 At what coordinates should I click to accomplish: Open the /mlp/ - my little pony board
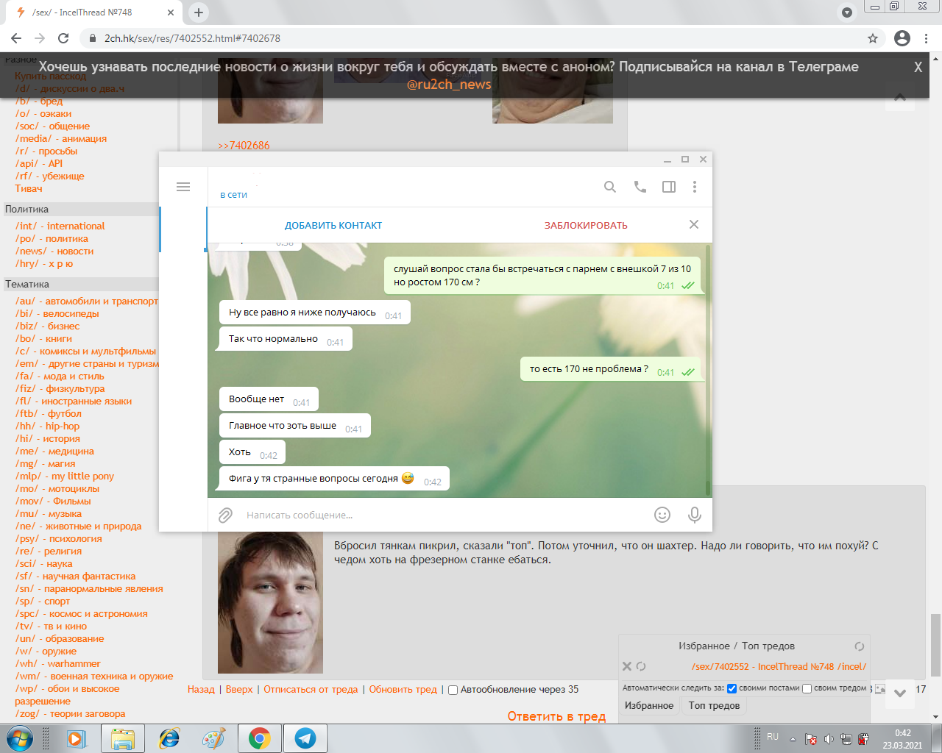tap(65, 477)
